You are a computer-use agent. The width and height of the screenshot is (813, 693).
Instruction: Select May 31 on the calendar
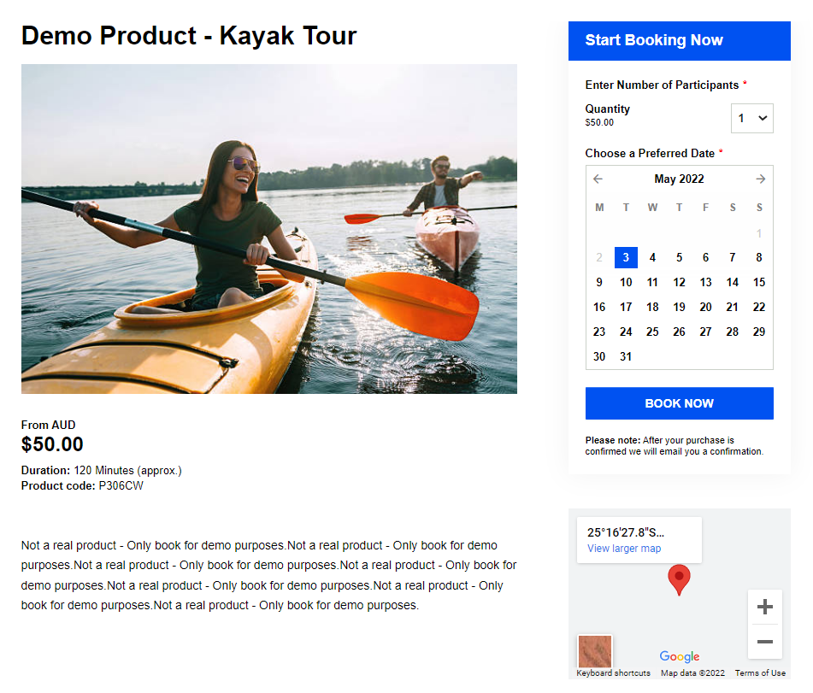(626, 357)
